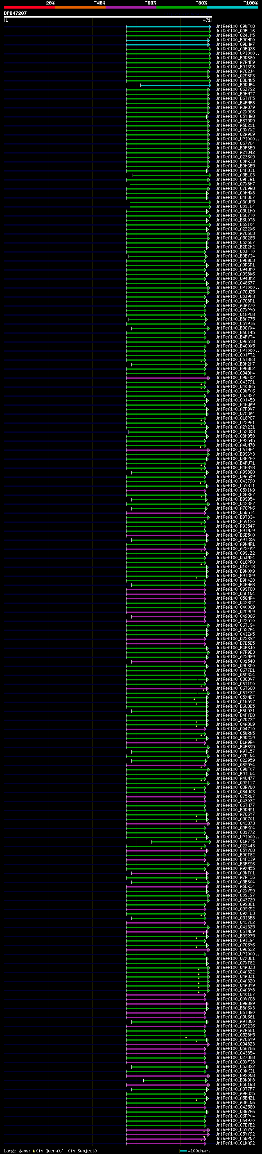Select the UniRef100_B9RUF4 label
Viewport: 262px width, 1154px height.
click(x=235, y=85)
